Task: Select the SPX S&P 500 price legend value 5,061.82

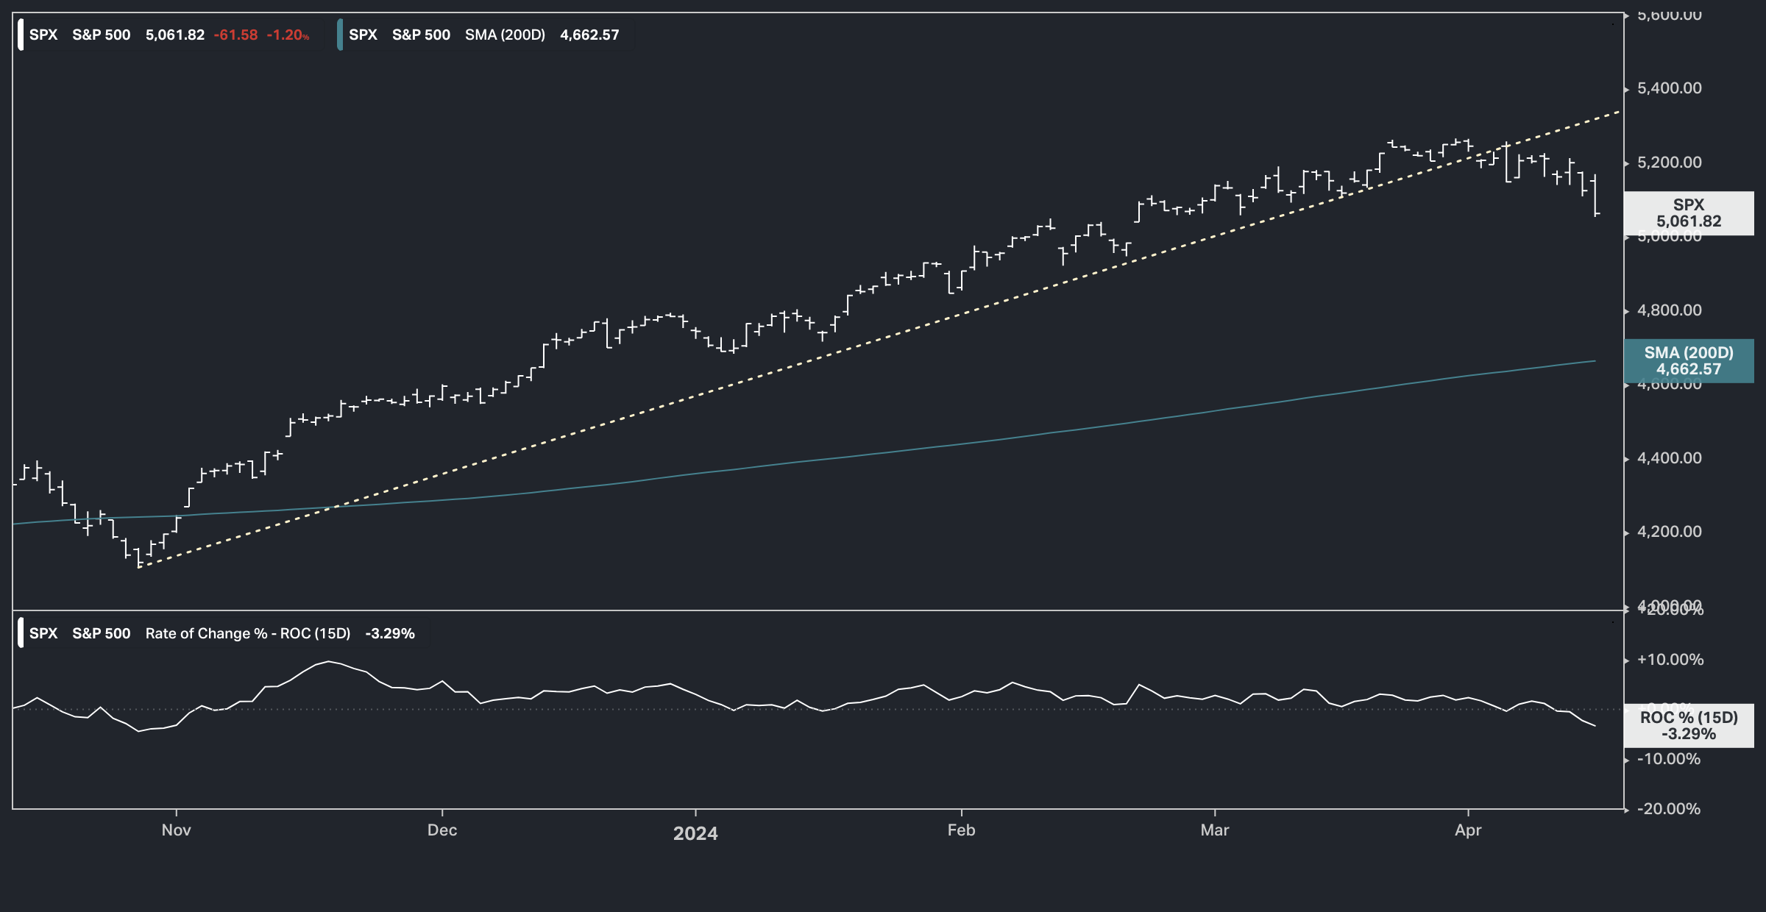Action: [175, 35]
